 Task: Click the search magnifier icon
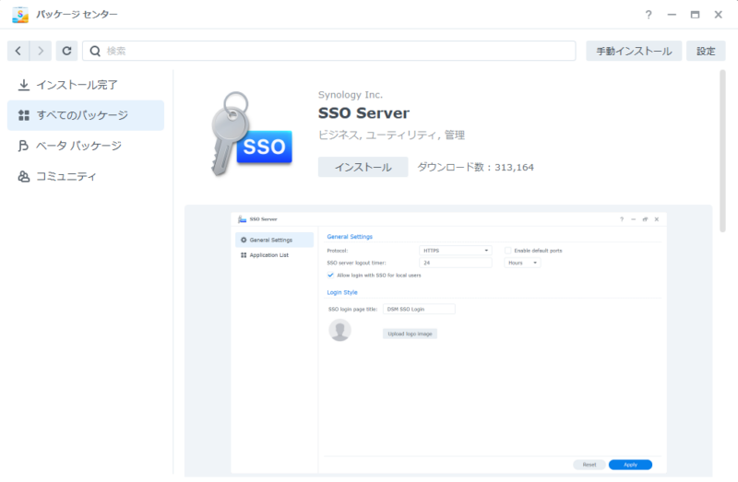[x=95, y=51]
